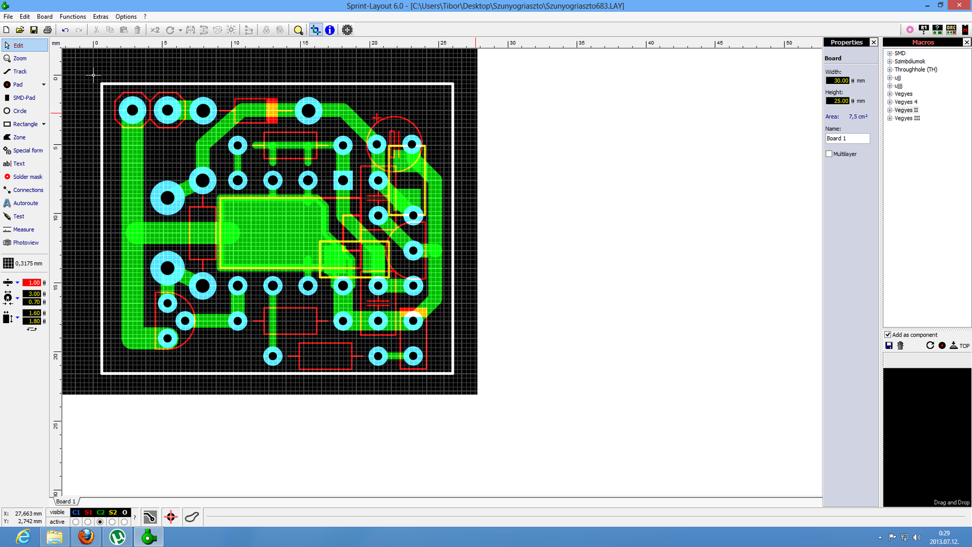
Task: Select the Board 1 tab
Action: tap(66, 502)
